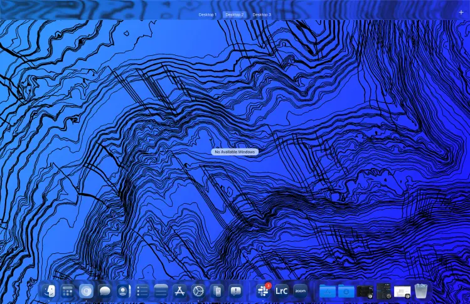Launch Lightroom Classic (LrC) from the Dock
The width and height of the screenshot is (470, 304).
point(282,291)
